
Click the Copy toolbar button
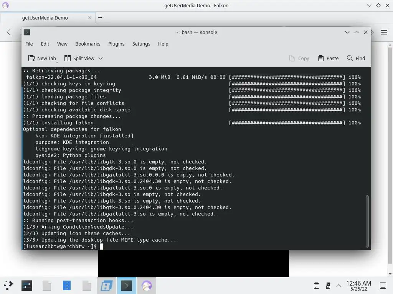pyautogui.click(x=299, y=58)
